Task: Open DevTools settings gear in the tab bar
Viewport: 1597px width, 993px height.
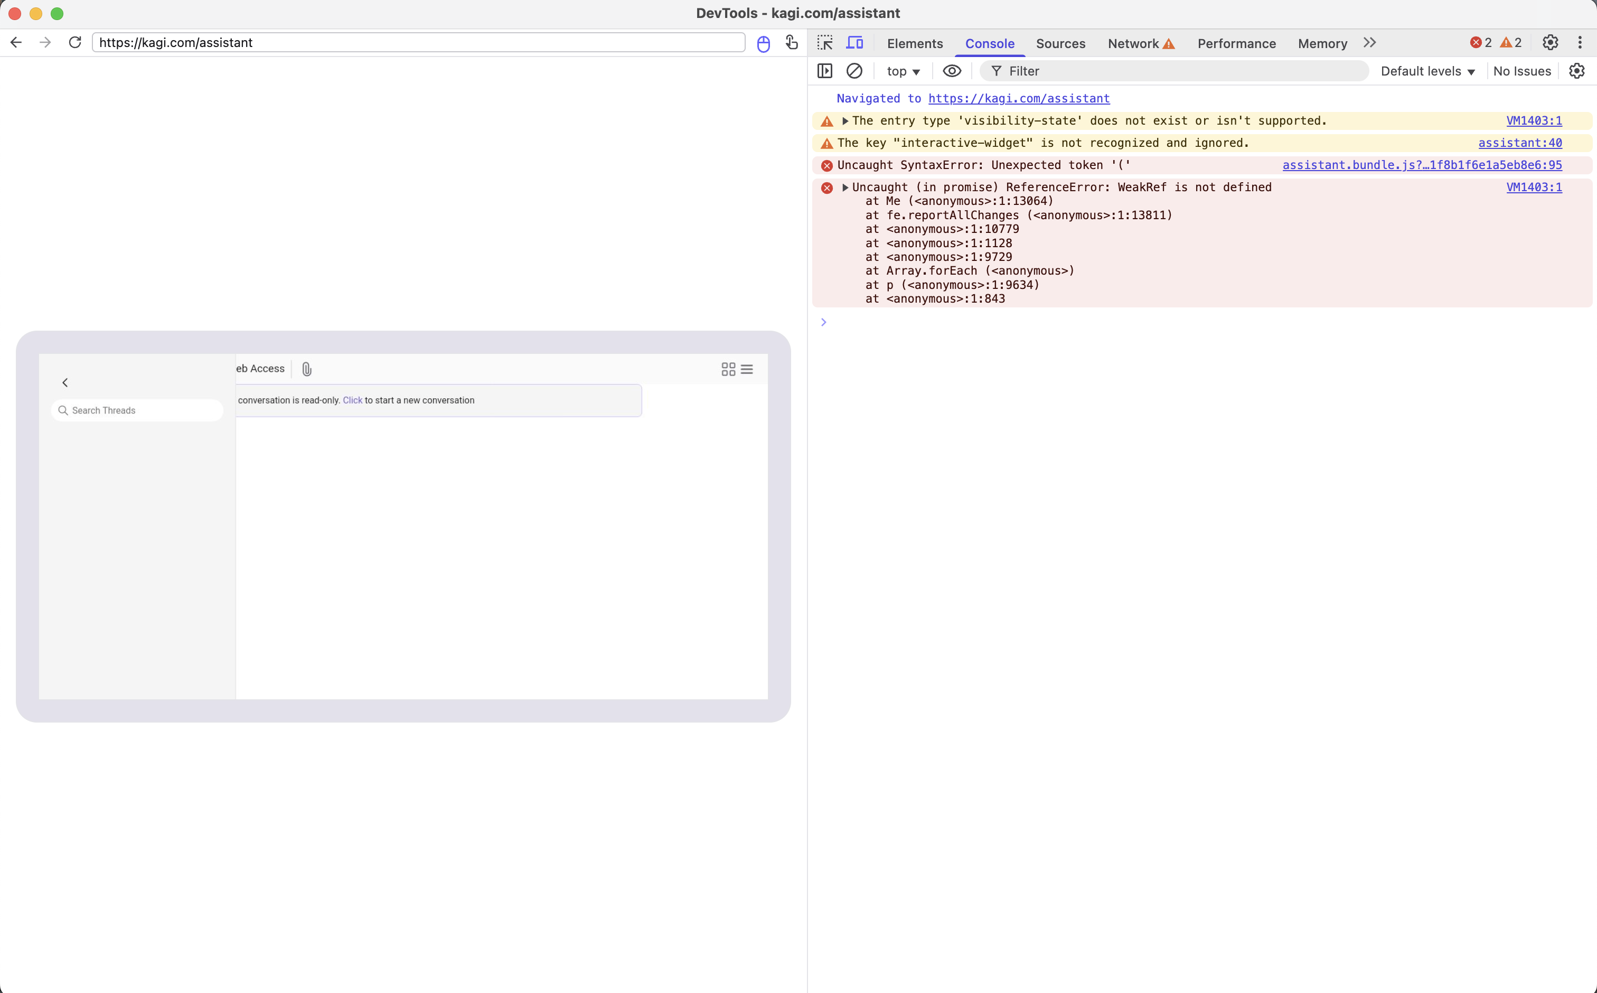Action: [x=1549, y=43]
